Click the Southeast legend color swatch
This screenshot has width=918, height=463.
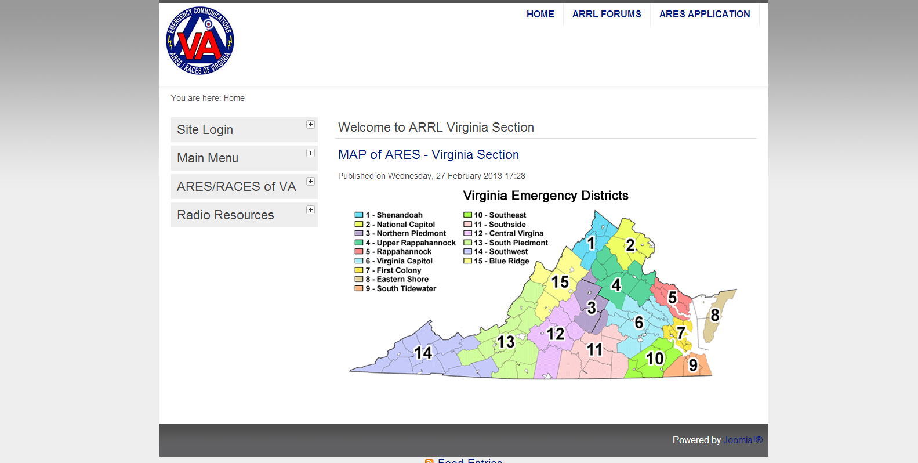(x=467, y=215)
